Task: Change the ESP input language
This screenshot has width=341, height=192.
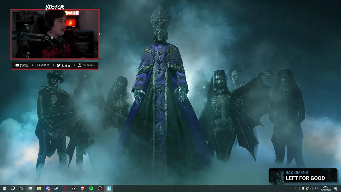Action: (317, 189)
